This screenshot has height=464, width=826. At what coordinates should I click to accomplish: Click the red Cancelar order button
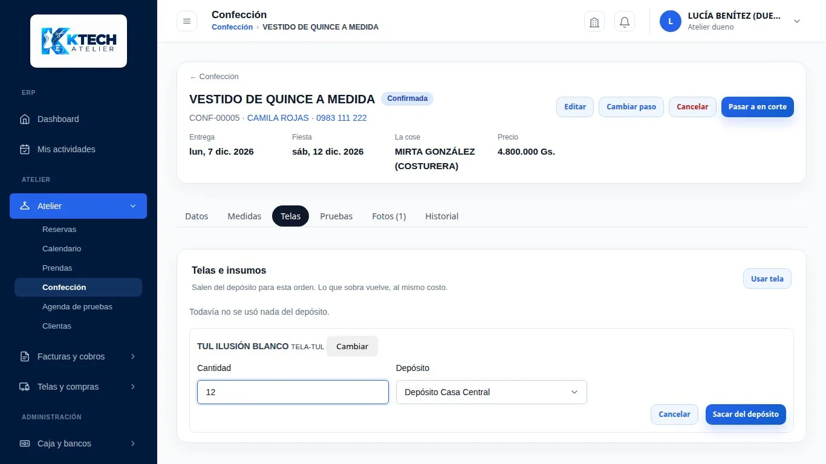pos(692,107)
